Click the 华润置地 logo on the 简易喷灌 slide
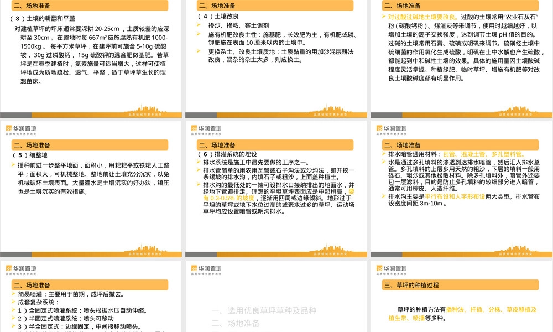The width and height of the screenshot is (553, 332). click(x=21, y=270)
